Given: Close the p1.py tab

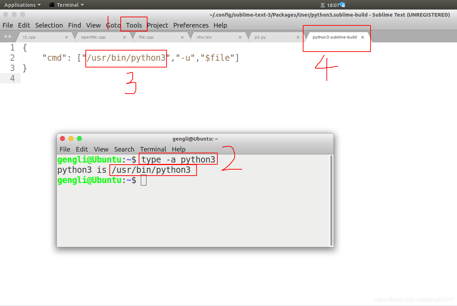Looking at the screenshot, I should click(x=298, y=37).
